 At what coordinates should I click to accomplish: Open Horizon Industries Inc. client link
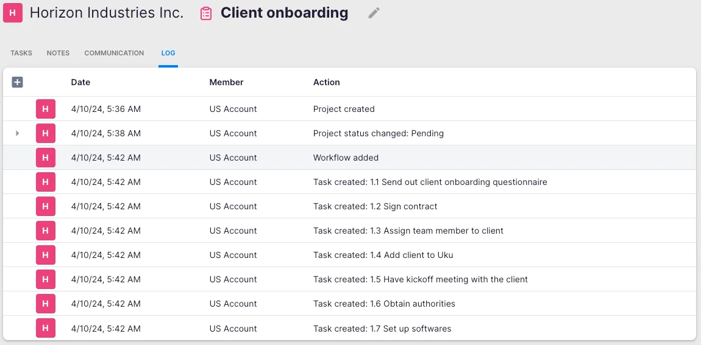coord(107,13)
